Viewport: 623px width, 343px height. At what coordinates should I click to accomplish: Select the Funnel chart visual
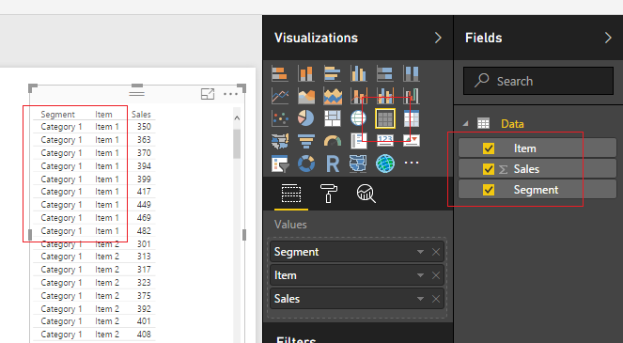click(306, 141)
